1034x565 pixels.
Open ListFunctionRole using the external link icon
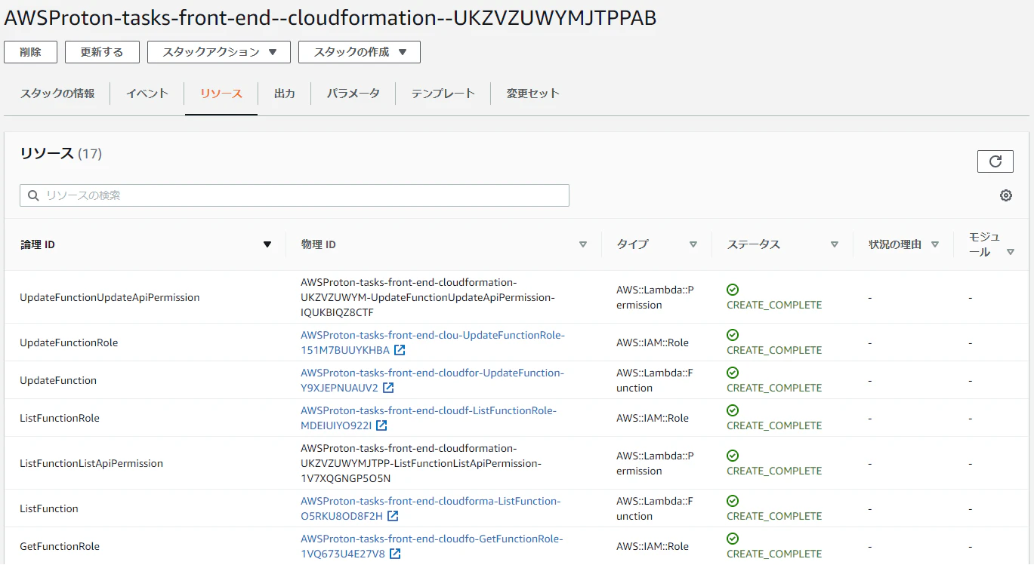(x=382, y=425)
